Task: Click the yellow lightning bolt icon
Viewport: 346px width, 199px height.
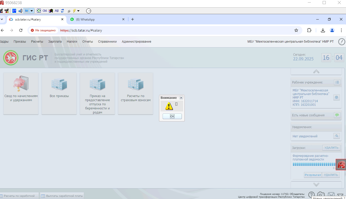Action: 74,11
